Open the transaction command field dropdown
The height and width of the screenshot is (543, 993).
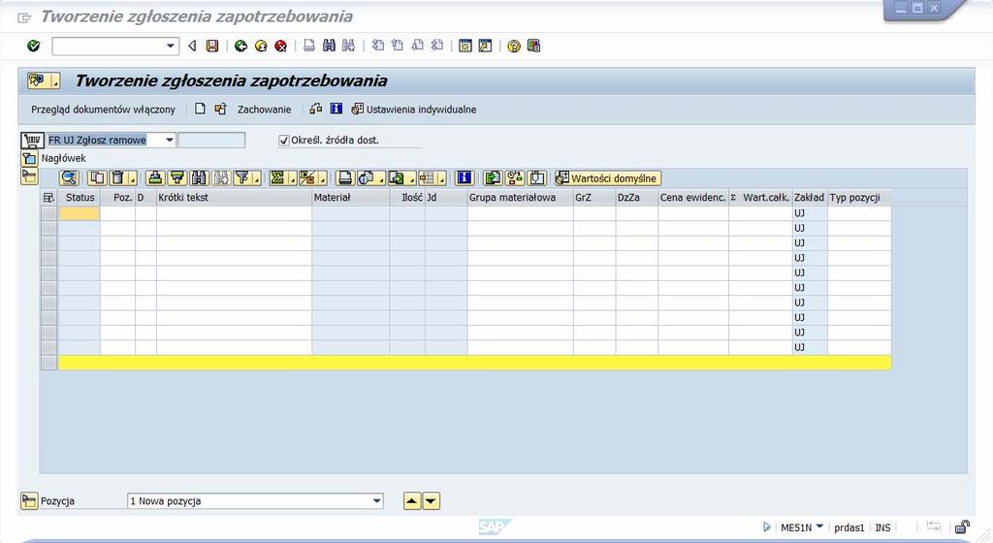pyautogui.click(x=171, y=46)
